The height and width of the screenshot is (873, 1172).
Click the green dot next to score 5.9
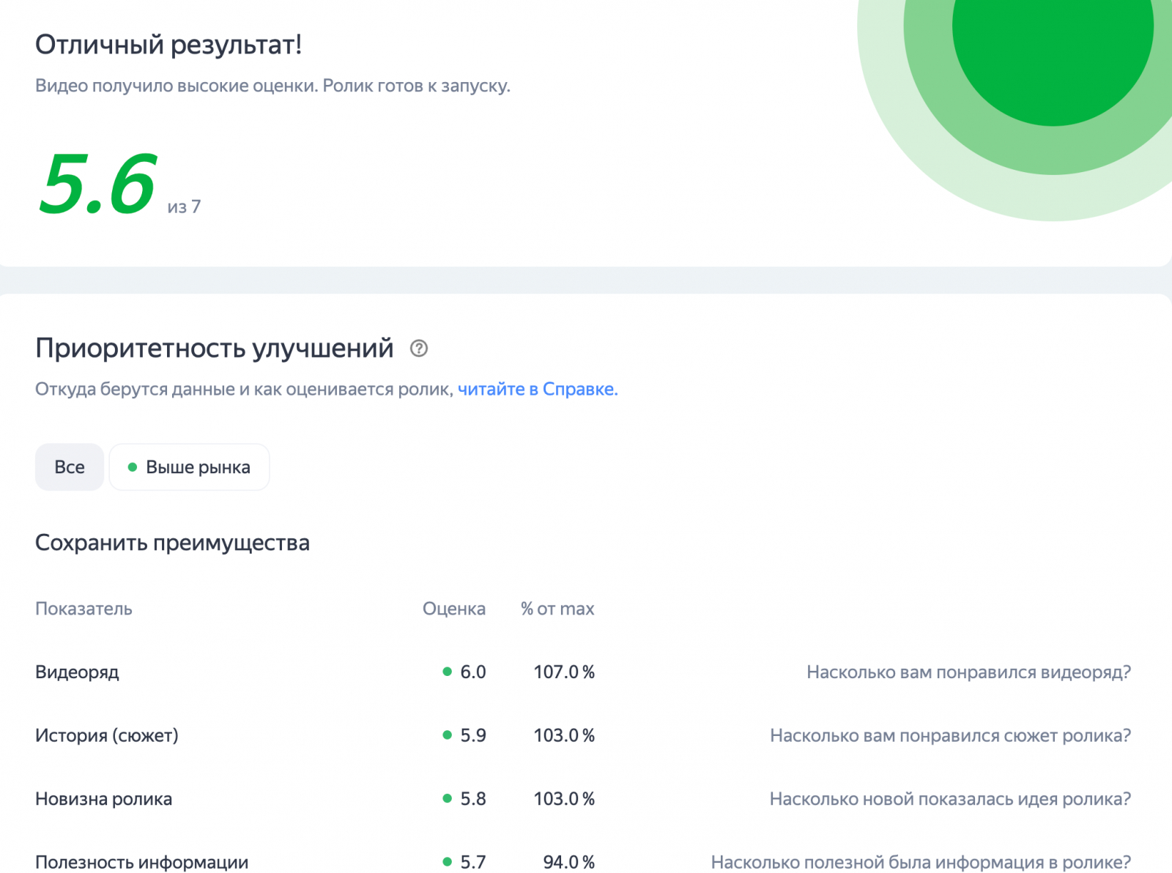447,735
